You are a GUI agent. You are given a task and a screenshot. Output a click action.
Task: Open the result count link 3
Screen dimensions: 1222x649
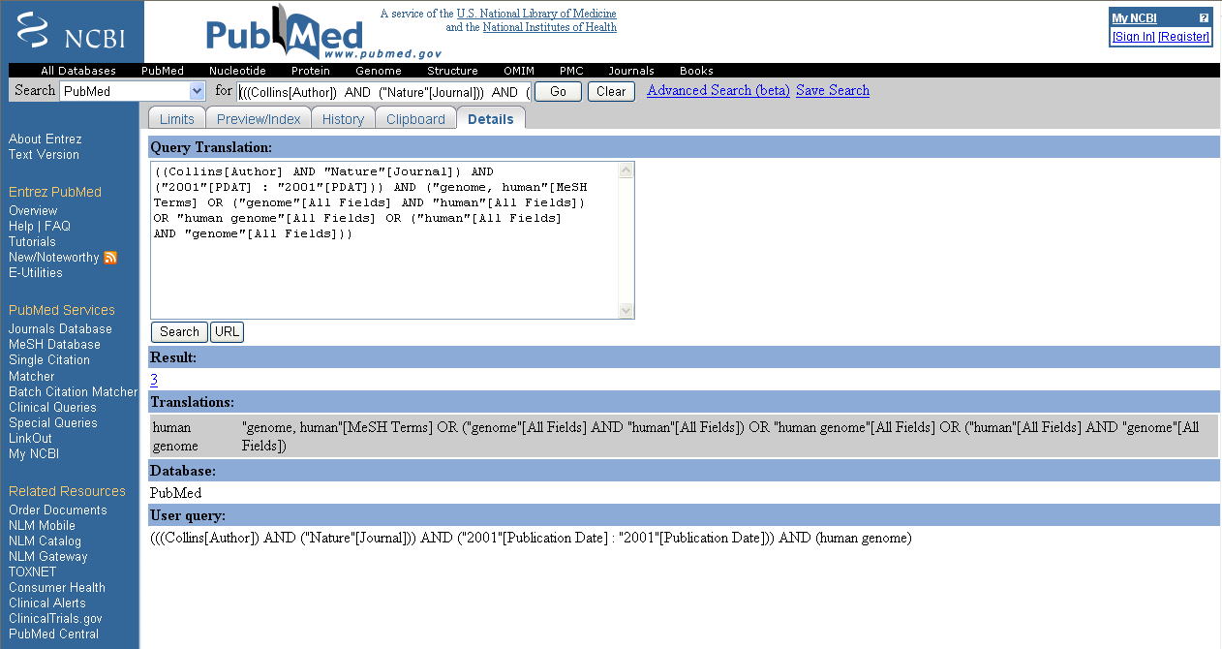154,380
